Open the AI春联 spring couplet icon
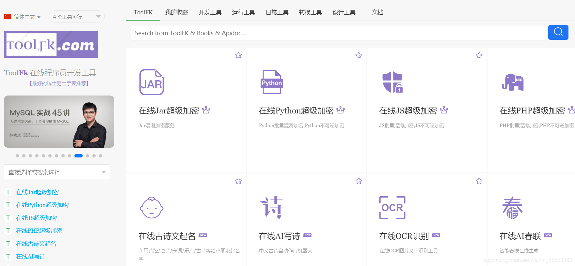The image size is (575, 266). point(512,208)
